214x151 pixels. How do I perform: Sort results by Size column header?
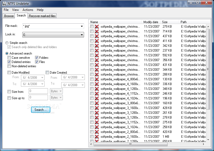tap(170, 22)
